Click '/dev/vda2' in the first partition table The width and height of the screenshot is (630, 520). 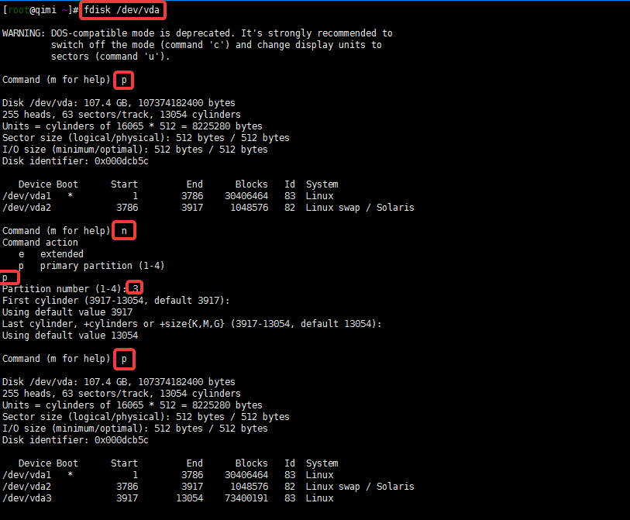click(27, 208)
